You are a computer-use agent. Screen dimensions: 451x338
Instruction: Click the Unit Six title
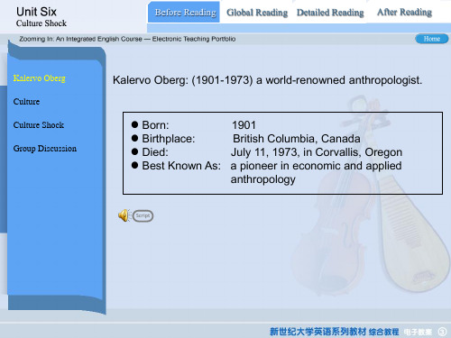tap(36, 12)
